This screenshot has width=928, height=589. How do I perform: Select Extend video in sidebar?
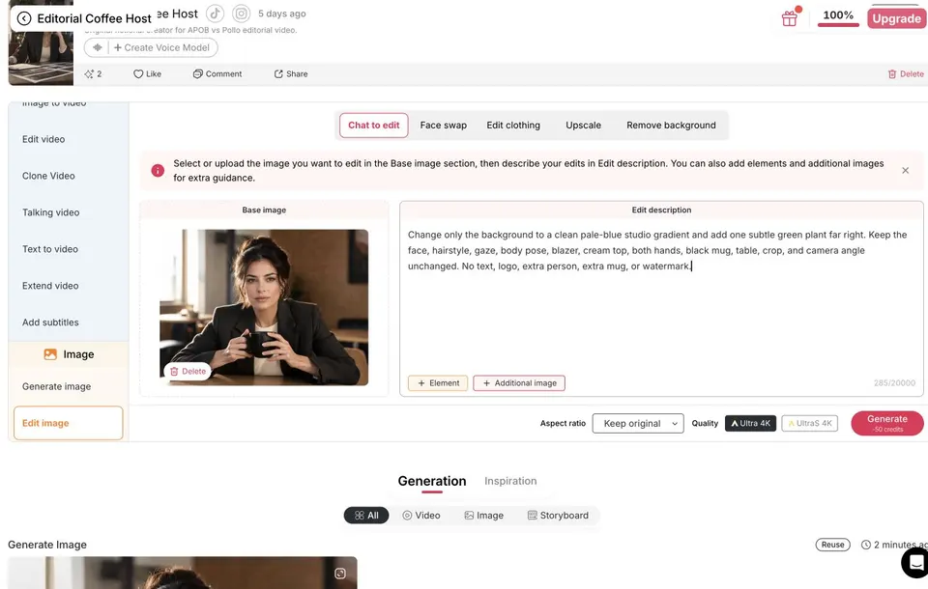(x=50, y=286)
